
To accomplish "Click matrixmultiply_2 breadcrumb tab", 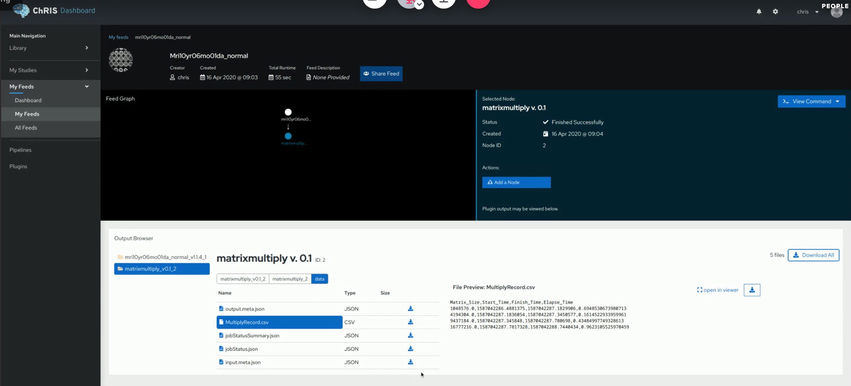I will [290, 279].
